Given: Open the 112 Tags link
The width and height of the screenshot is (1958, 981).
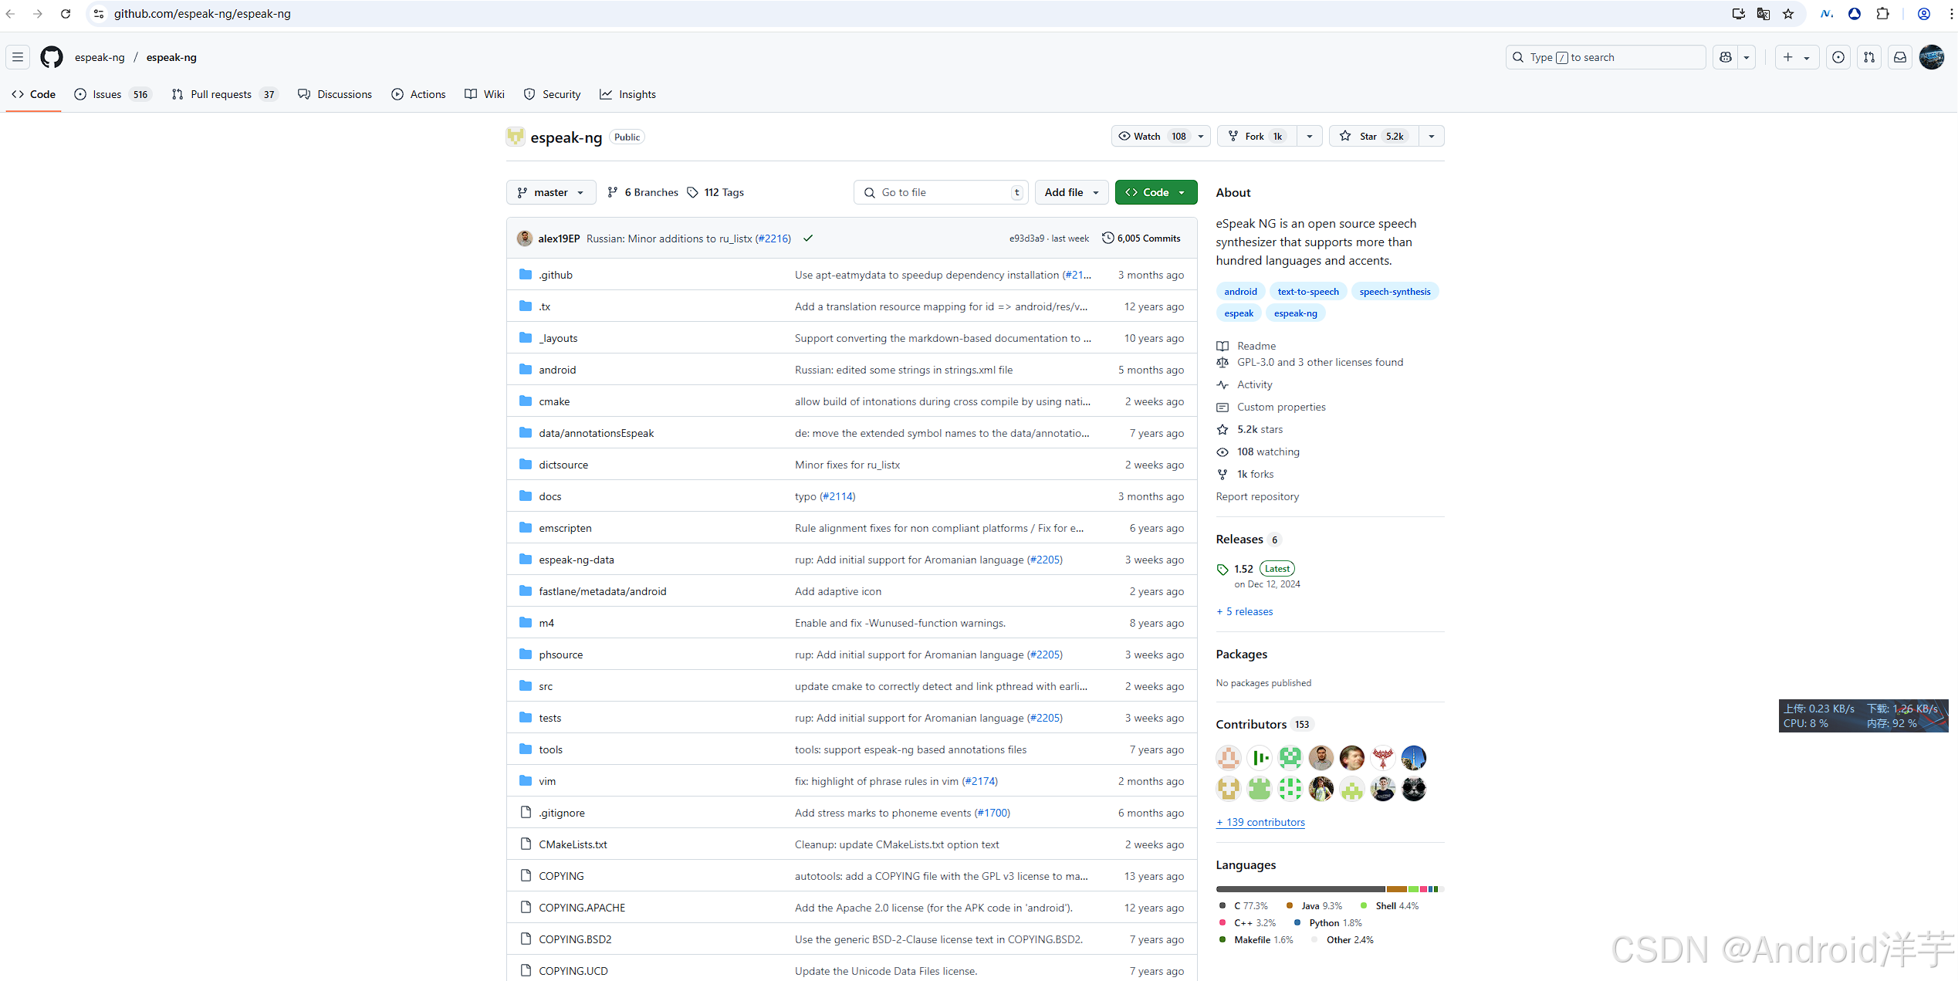Looking at the screenshot, I should click(x=715, y=192).
